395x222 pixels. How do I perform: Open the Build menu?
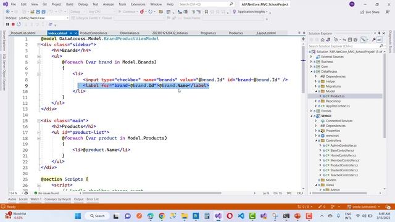70,4
